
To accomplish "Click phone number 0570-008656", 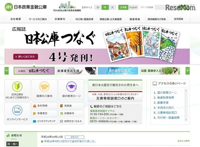I will click(x=99, y=121).
